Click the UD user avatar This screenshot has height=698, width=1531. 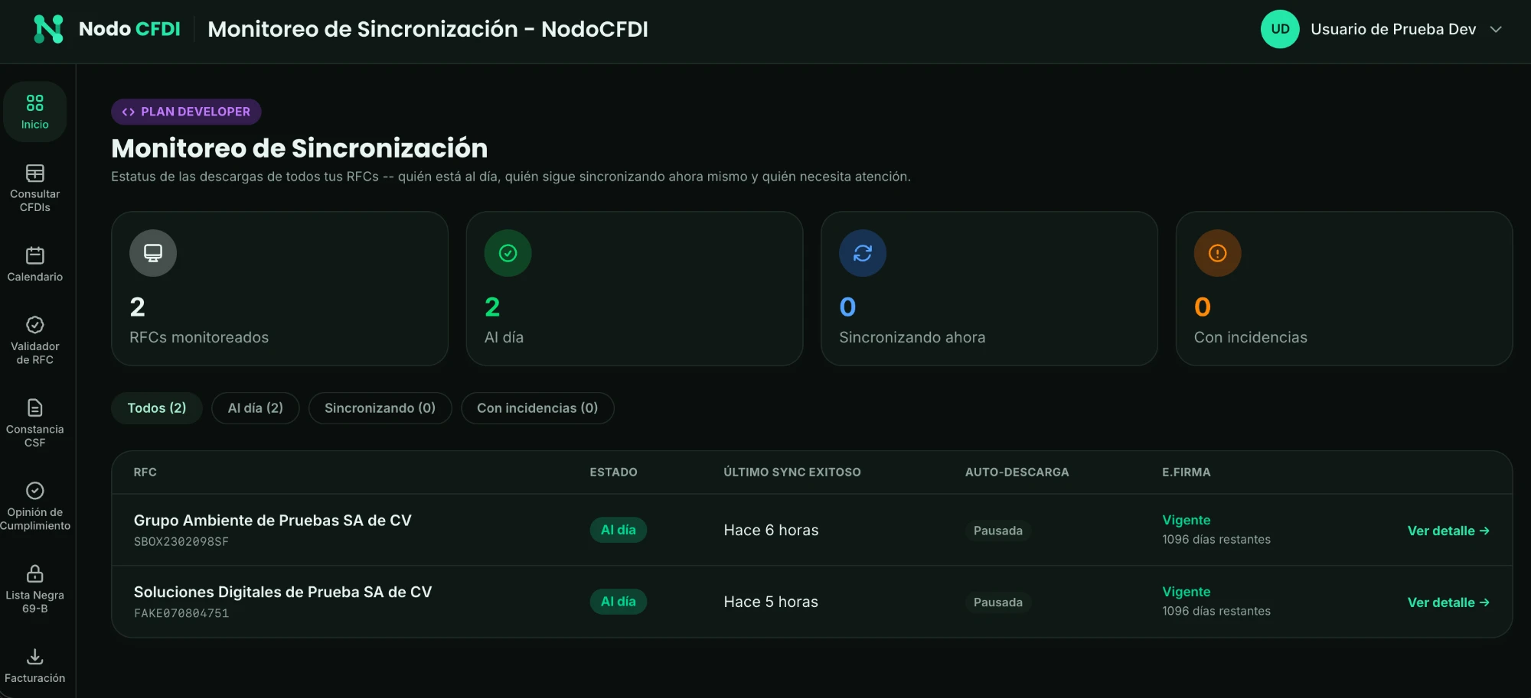click(x=1280, y=29)
